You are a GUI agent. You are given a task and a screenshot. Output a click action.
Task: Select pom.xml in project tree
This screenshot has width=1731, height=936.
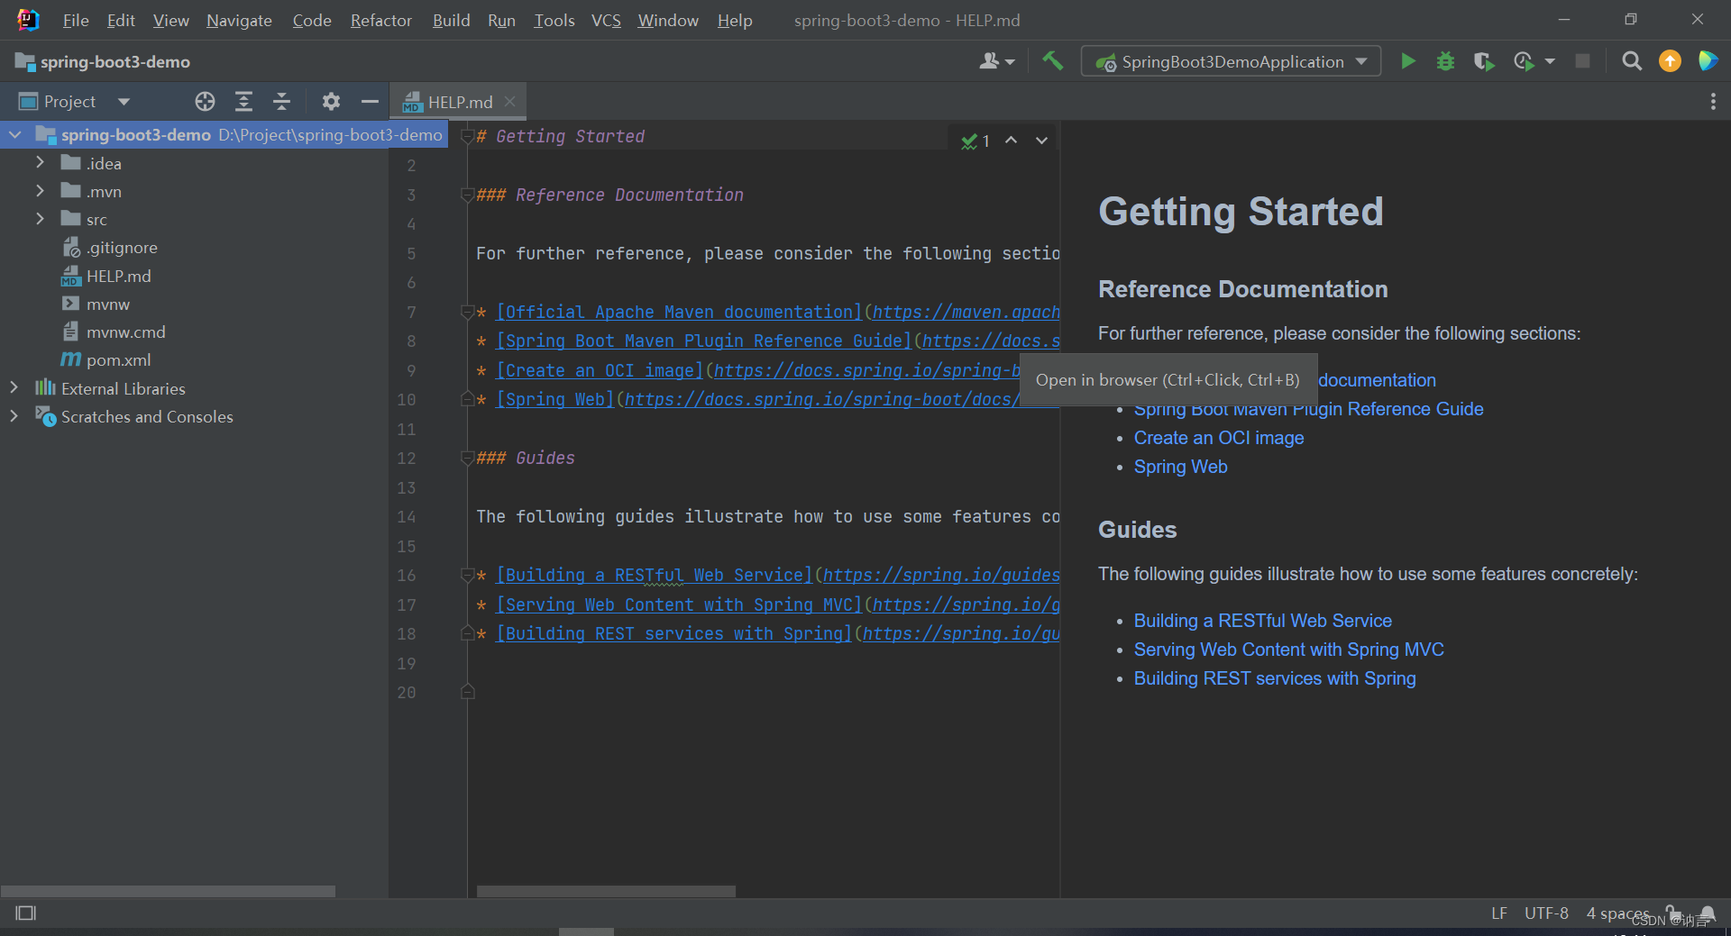click(x=118, y=359)
